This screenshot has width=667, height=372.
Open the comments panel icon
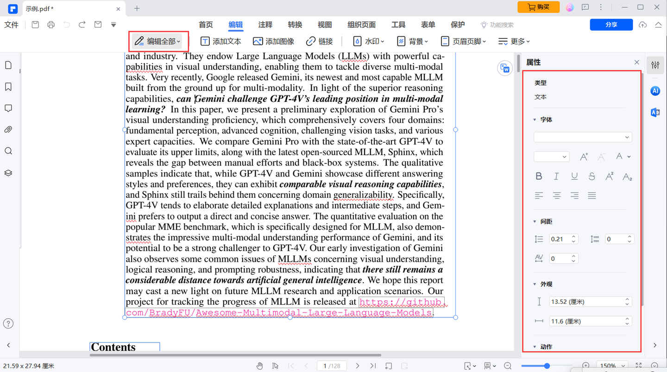[x=8, y=108]
